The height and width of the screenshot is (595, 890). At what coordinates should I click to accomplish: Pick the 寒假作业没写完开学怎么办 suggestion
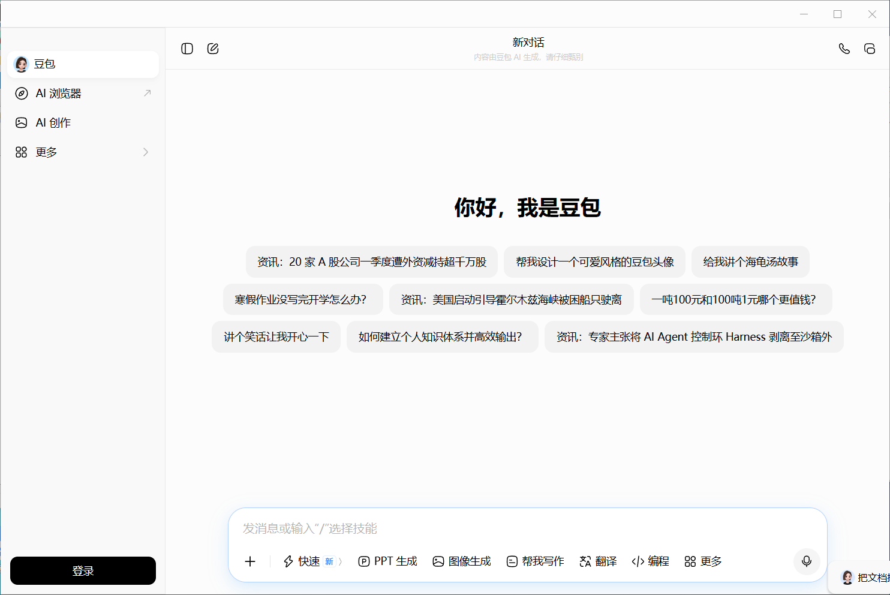point(303,299)
